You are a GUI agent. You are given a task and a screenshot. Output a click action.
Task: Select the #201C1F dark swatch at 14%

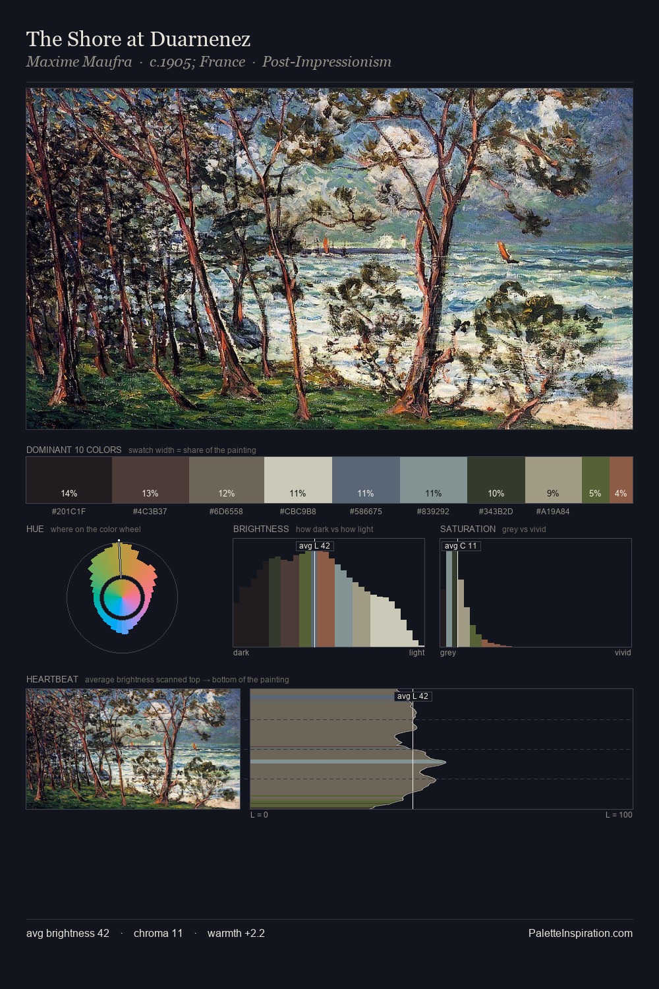(69, 480)
